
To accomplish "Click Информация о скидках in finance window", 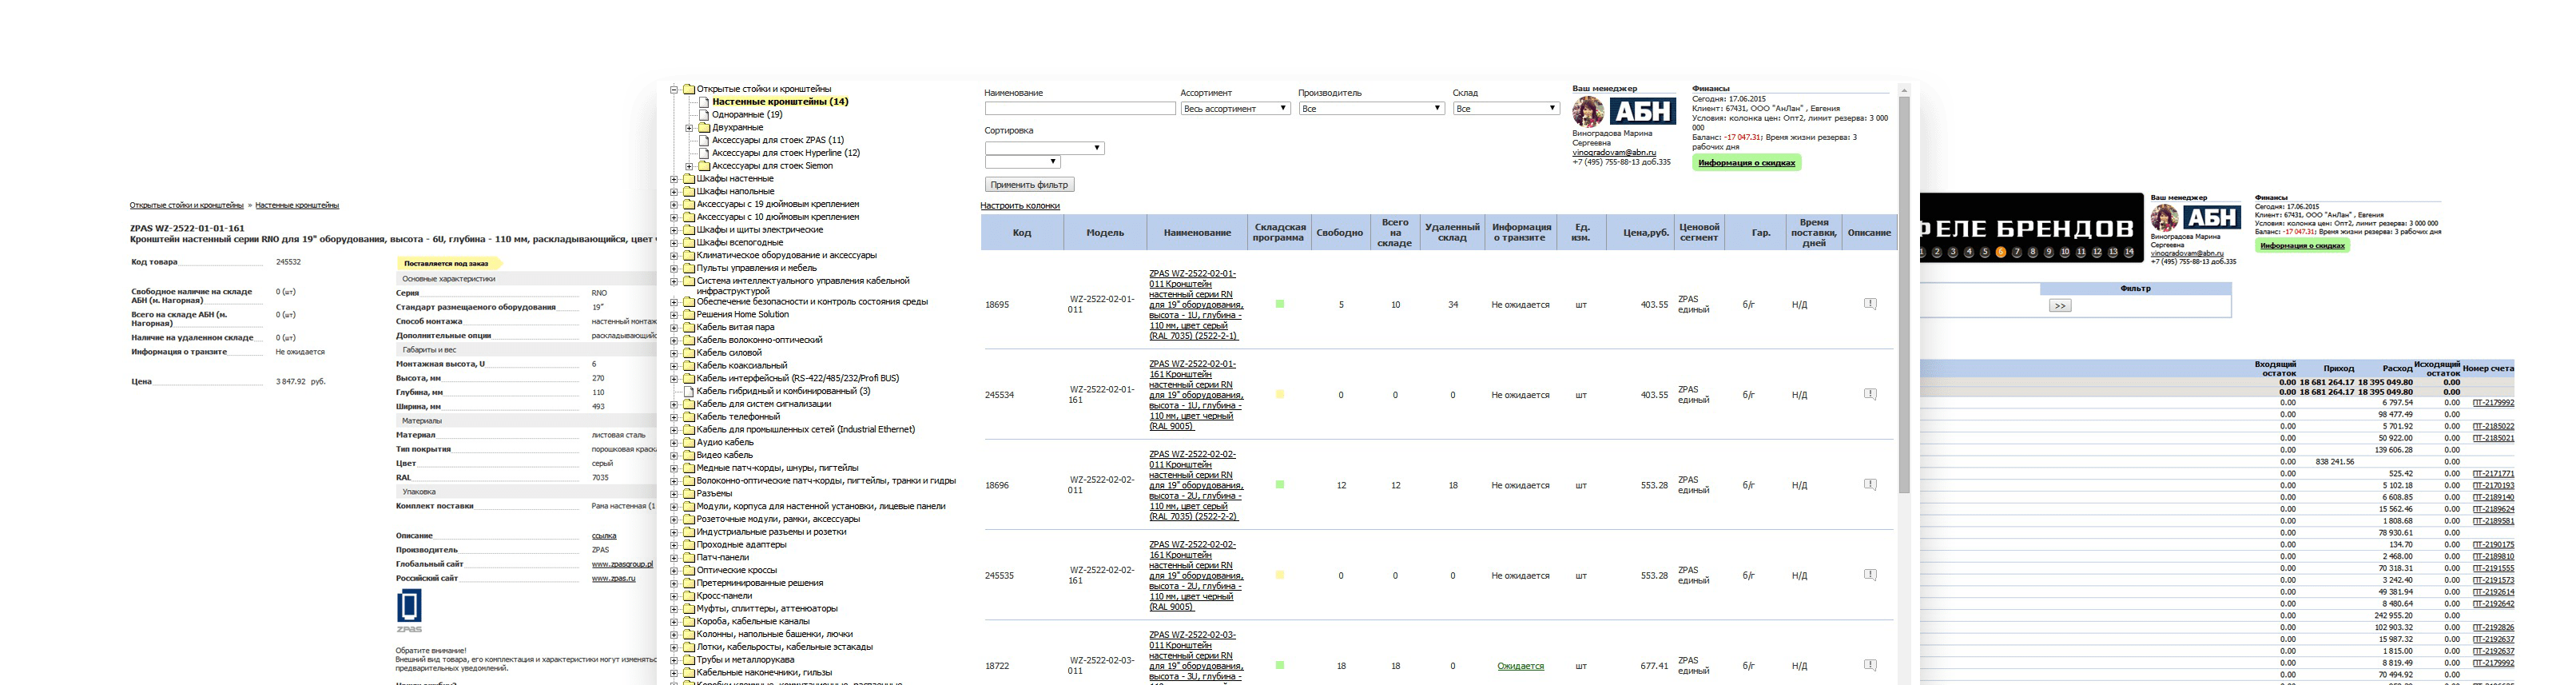I will [2303, 246].
